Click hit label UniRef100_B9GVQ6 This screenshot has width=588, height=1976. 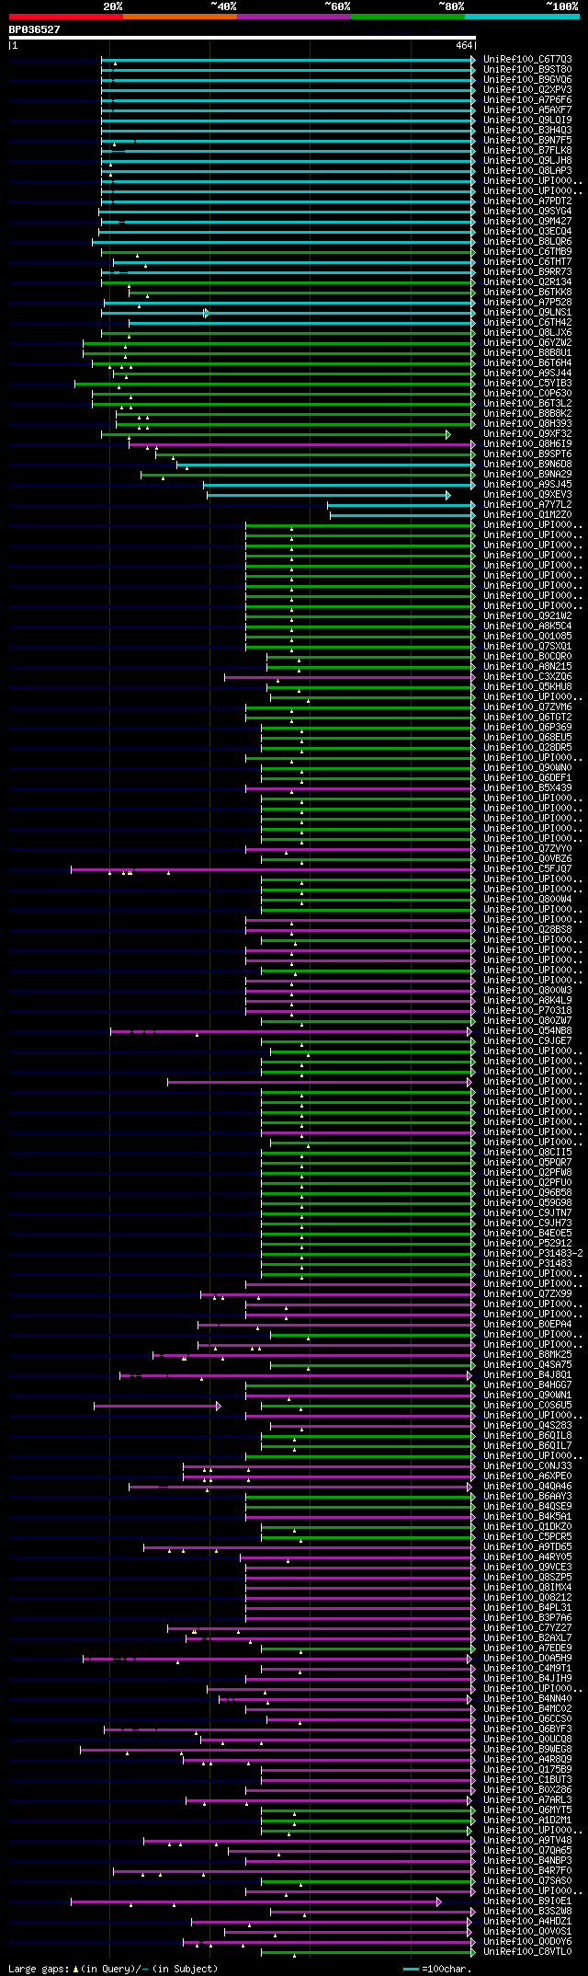click(x=527, y=80)
